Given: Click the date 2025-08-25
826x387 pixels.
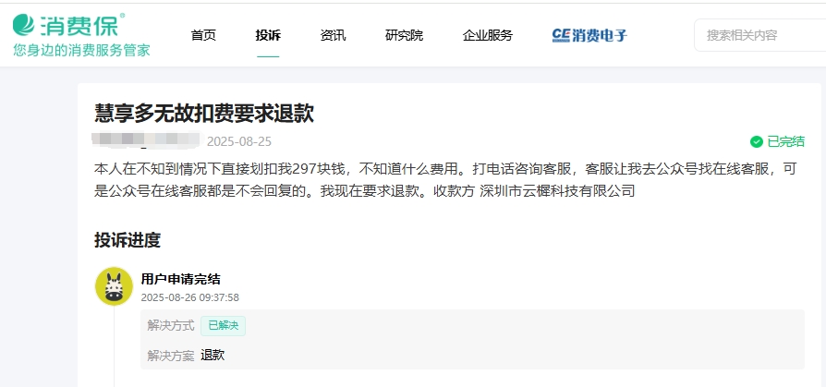Looking at the screenshot, I should pos(239,141).
